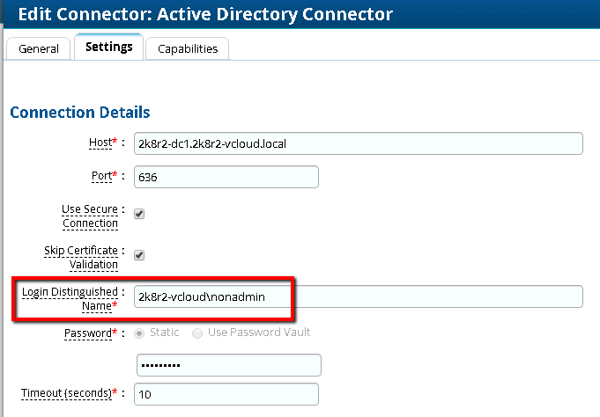Click the Skip Certificate Validation label
This screenshot has width=600, height=417.
(x=81, y=257)
